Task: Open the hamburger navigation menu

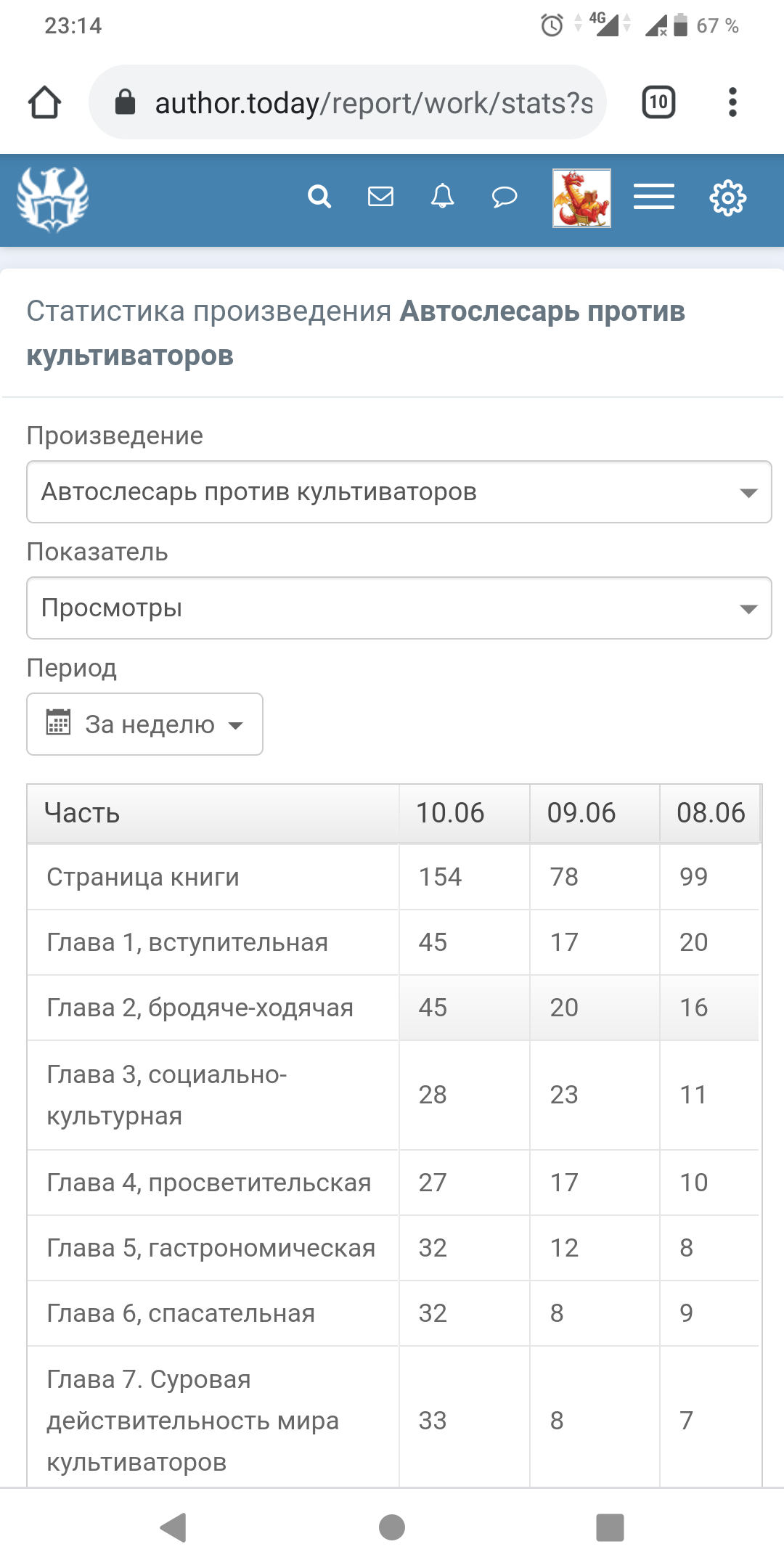Action: (x=654, y=197)
